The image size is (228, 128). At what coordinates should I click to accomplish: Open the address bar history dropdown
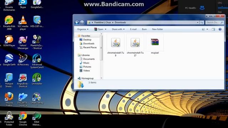[197, 22]
